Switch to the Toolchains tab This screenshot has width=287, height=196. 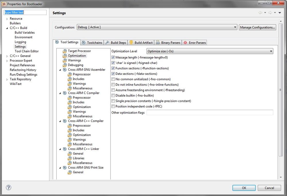(92, 43)
